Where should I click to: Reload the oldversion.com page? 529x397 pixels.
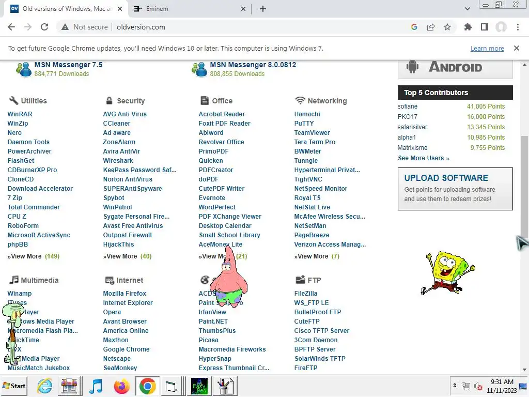pyautogui.click(x=44, y=27)
